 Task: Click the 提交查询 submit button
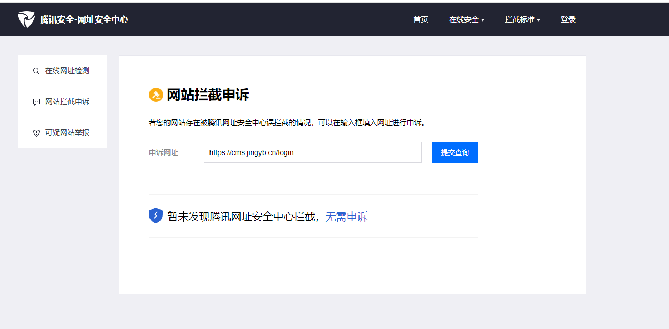(x=455, y=152)
